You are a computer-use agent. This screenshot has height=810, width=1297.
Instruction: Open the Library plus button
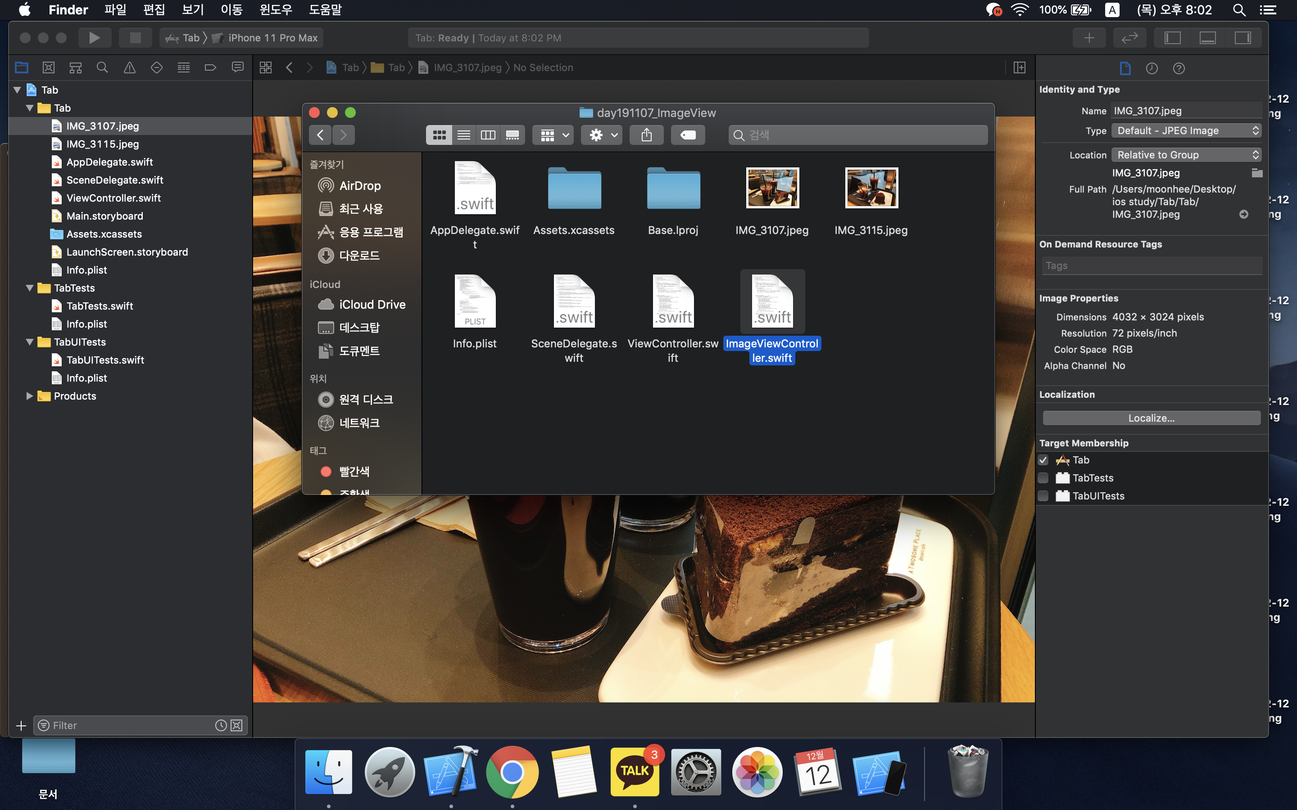(x=1089, y=37)
